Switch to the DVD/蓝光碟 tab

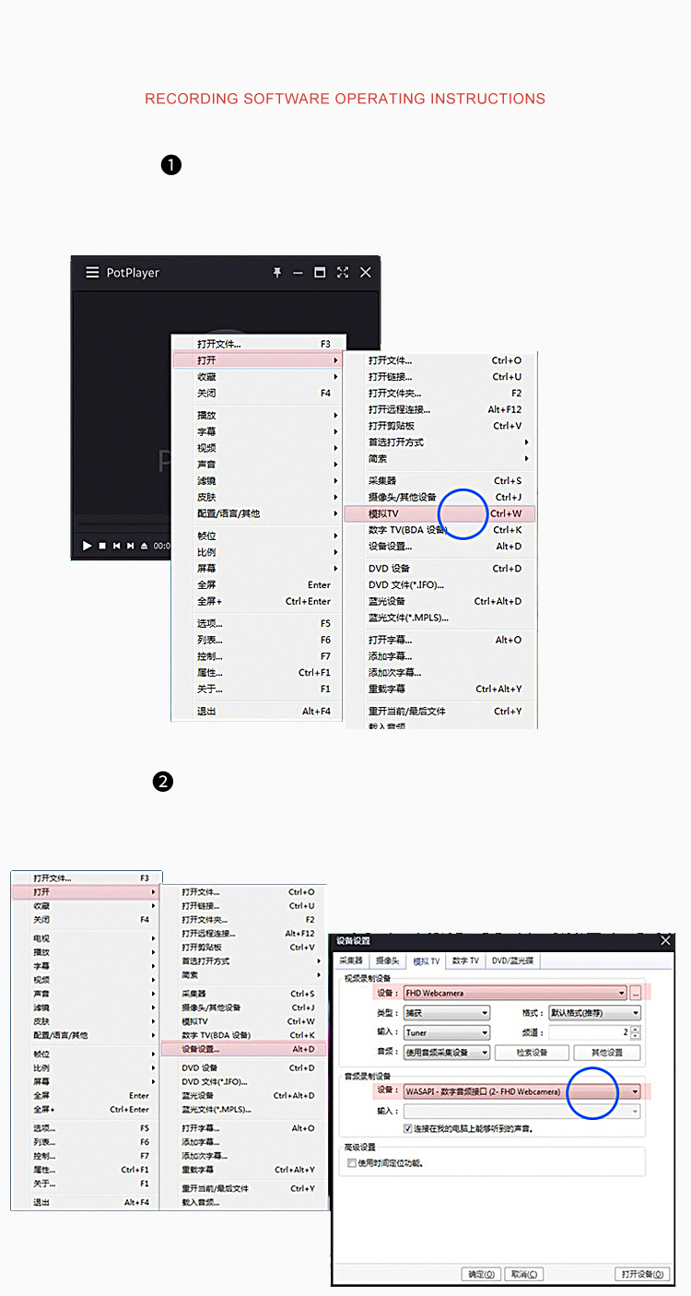pyautogui.click(x=514, y=960)
